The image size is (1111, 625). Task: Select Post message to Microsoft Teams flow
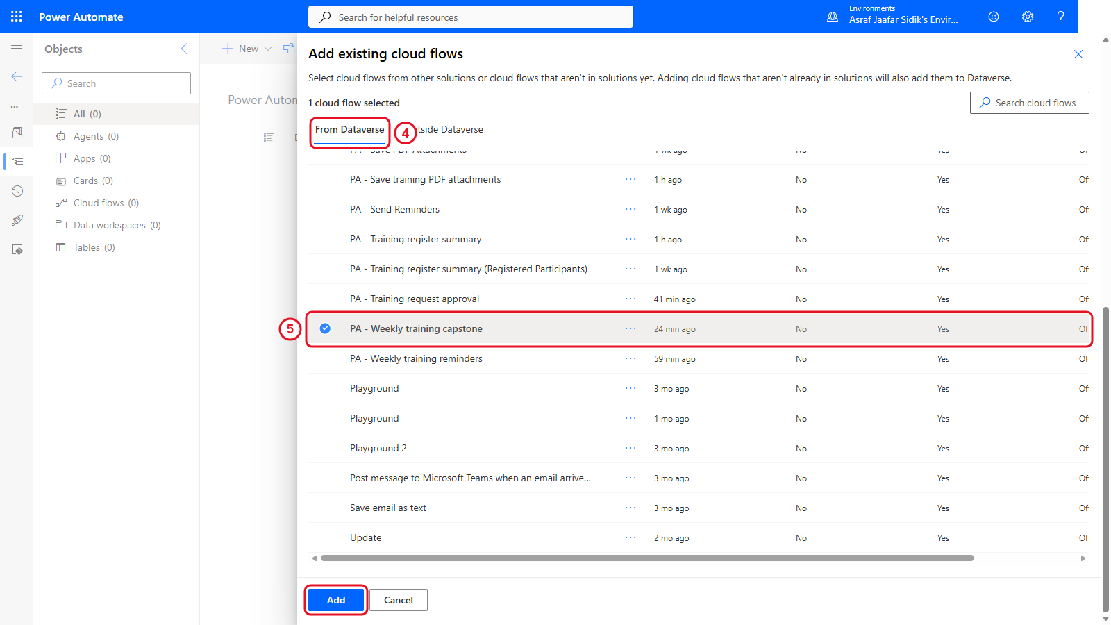(x=699, y=478)
